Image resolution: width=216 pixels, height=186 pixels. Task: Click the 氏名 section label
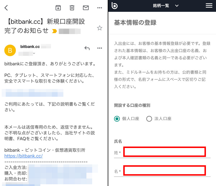pos(118,141)
